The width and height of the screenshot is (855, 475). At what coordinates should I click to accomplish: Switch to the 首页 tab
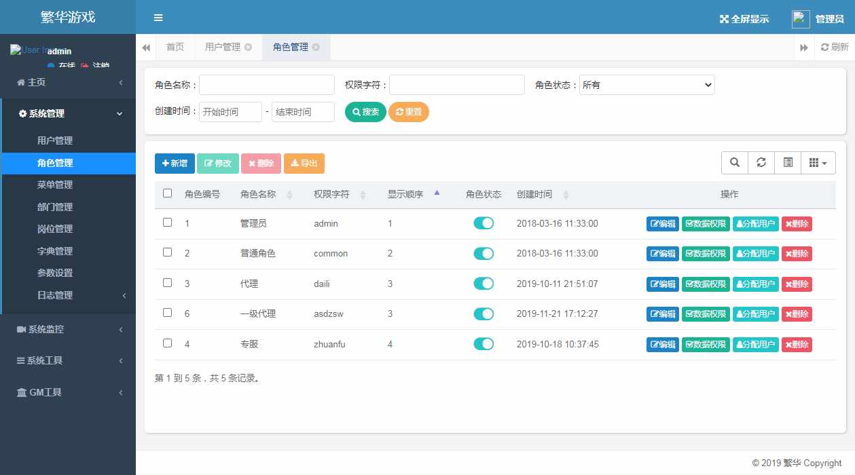(x=175, y=47)
